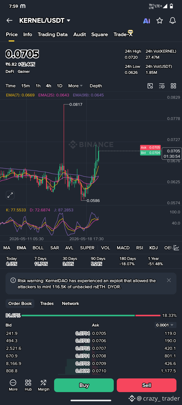Expand the More timeframes dropdown
Screen dimensions: 182x405
75,86
